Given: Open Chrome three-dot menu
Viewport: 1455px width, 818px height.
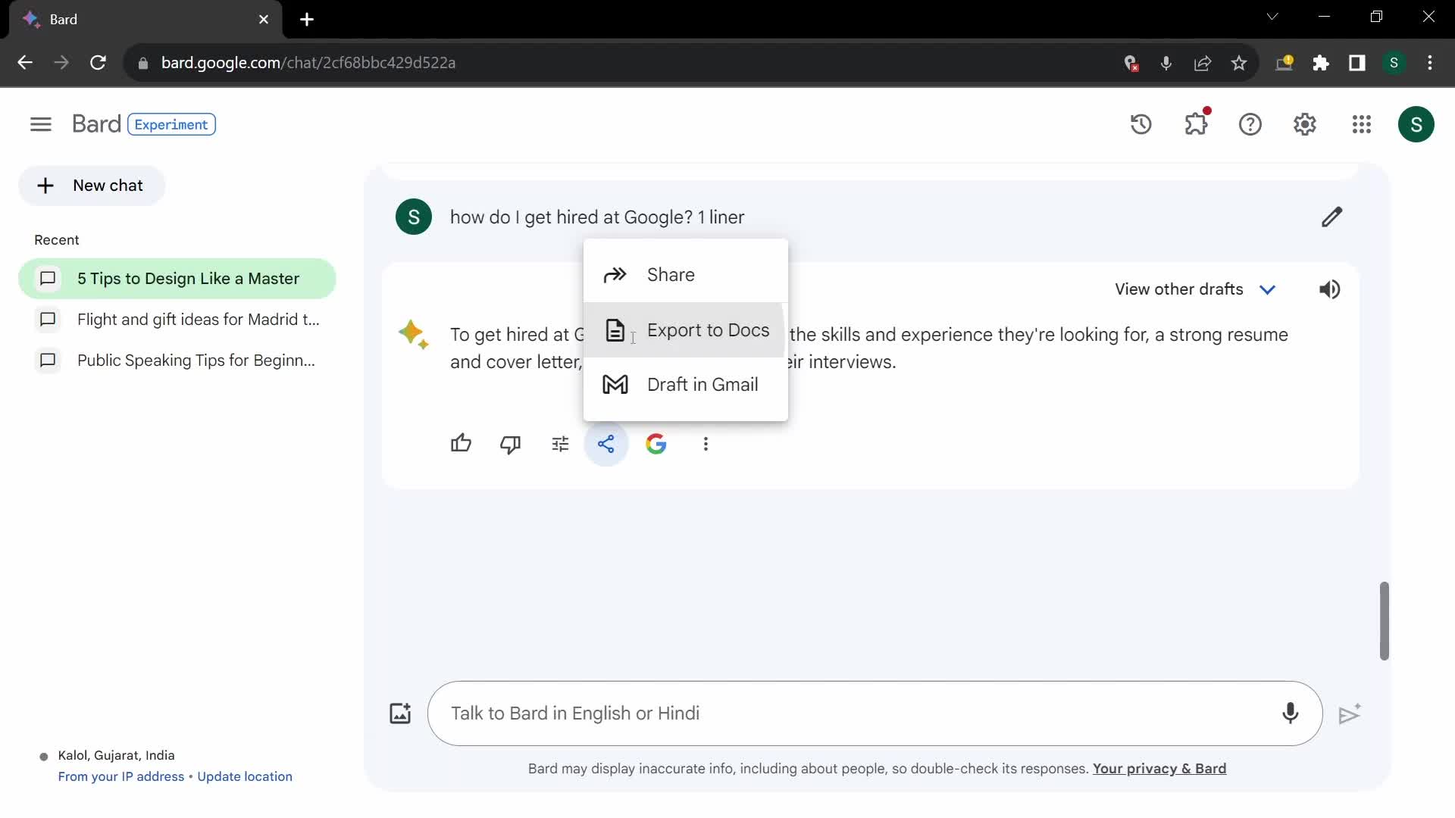Looking at the screenshot, I should pos(1430,63).
